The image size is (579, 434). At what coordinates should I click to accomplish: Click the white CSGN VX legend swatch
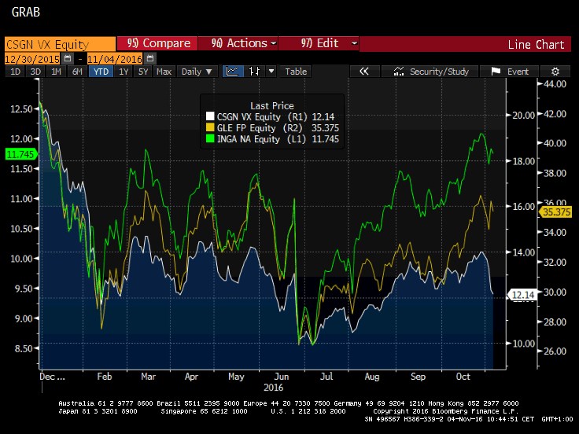click(x=210, y=116)
